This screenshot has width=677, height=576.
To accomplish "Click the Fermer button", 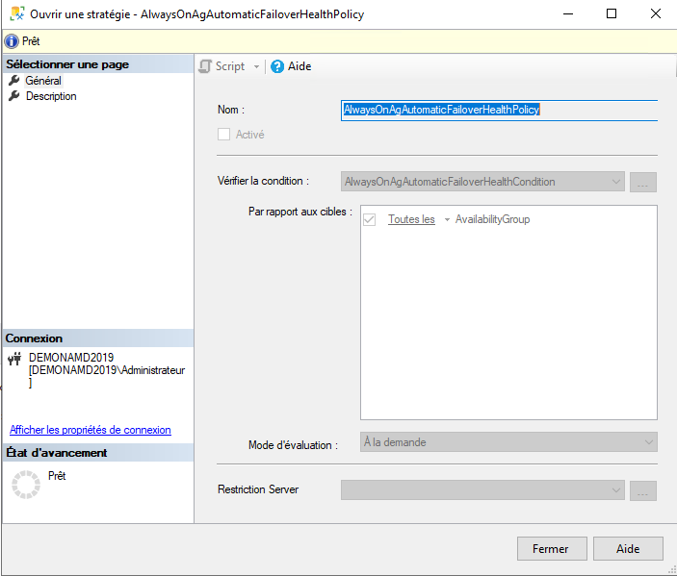I will coord(550,549).
